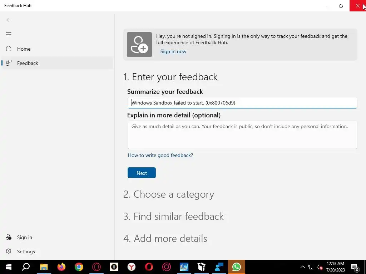This screenshot has height=274, width=366.
Task: Click the Sign in now link
Action: pos(173,51)
